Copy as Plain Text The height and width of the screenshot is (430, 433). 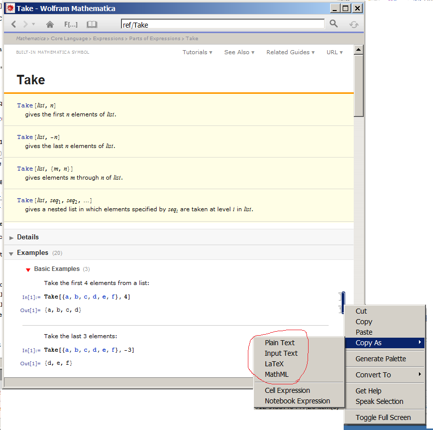pos(299,343)
